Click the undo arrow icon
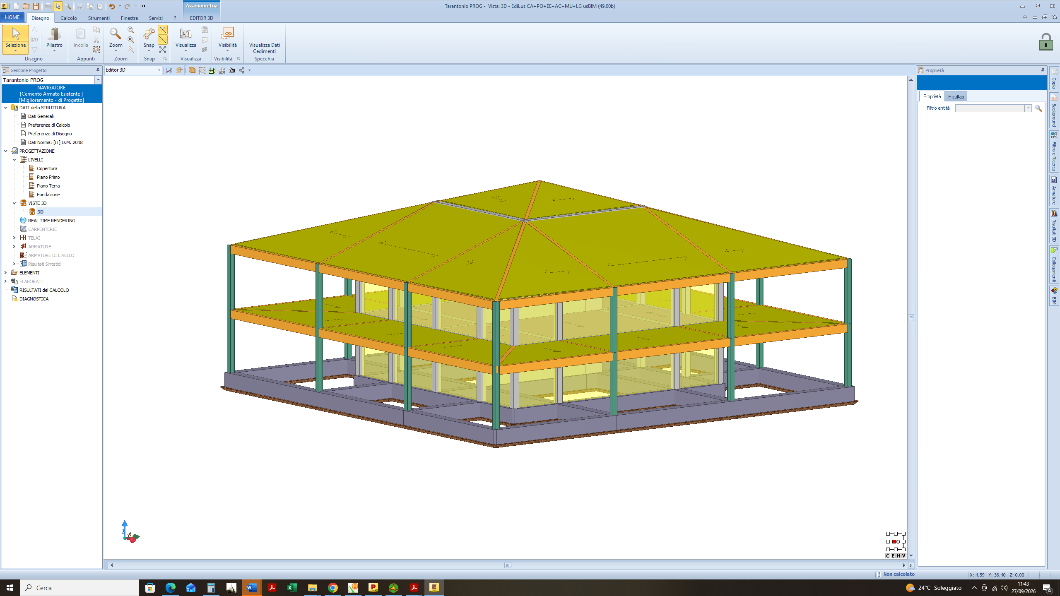The image size is (1060, 596). pos(112,6)
